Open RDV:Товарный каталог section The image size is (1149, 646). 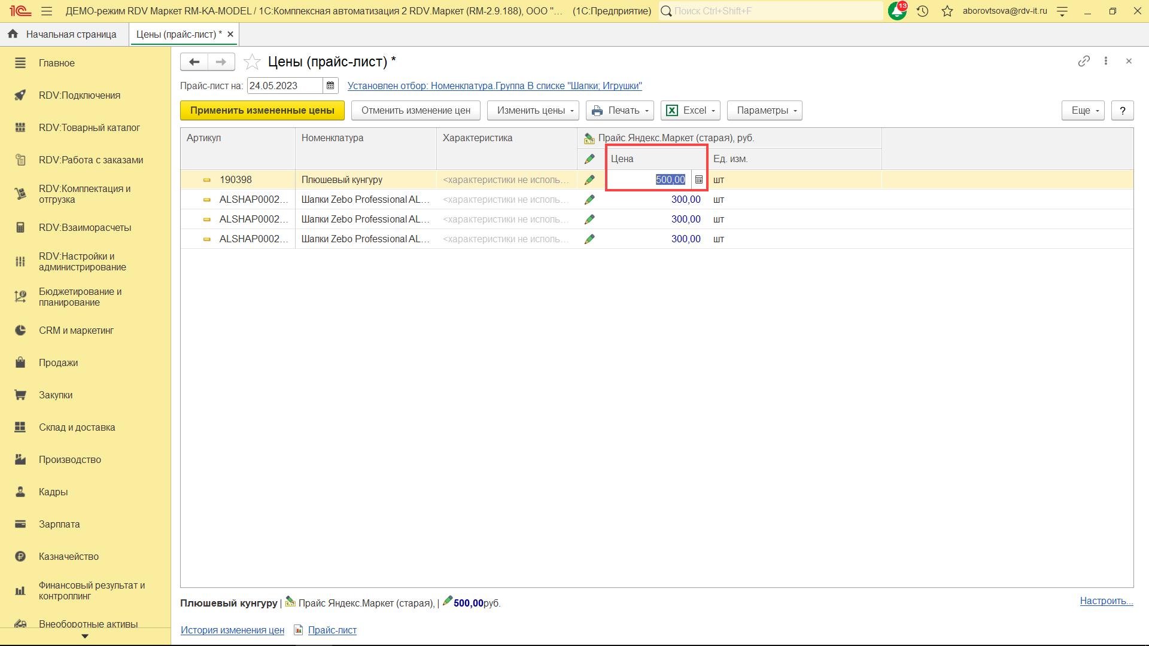89,127
